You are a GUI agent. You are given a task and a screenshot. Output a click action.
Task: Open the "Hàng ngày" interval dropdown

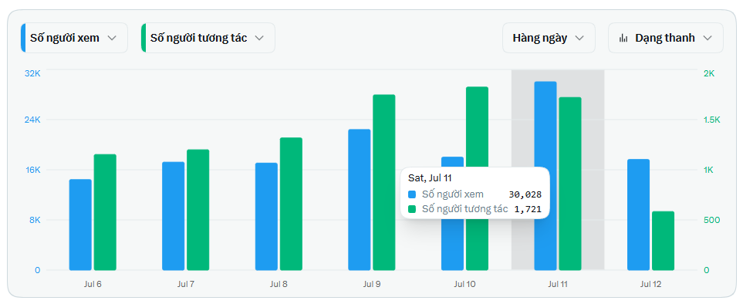549,38
